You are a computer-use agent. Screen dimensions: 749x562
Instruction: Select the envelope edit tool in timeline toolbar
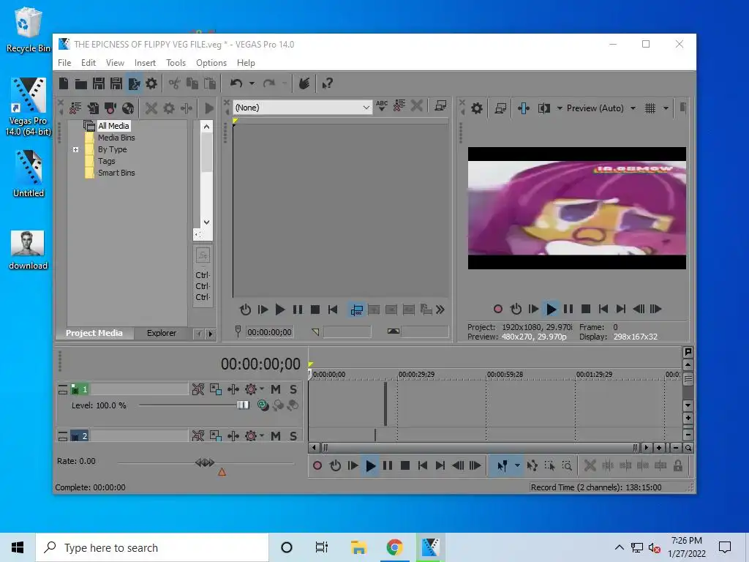pos(532,466)
